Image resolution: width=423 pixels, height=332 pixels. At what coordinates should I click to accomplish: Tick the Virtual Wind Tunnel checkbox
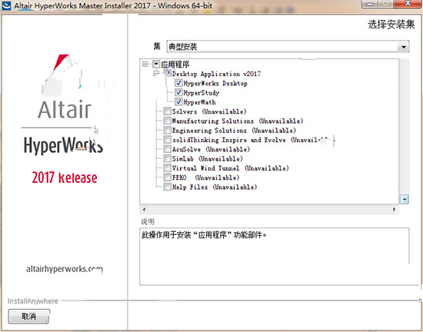click(167, 168)
